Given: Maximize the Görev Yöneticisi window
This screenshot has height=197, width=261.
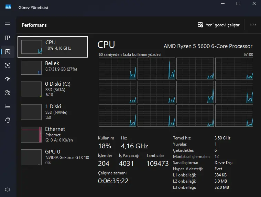Looking at the screenshot, I should click(238, 3).
